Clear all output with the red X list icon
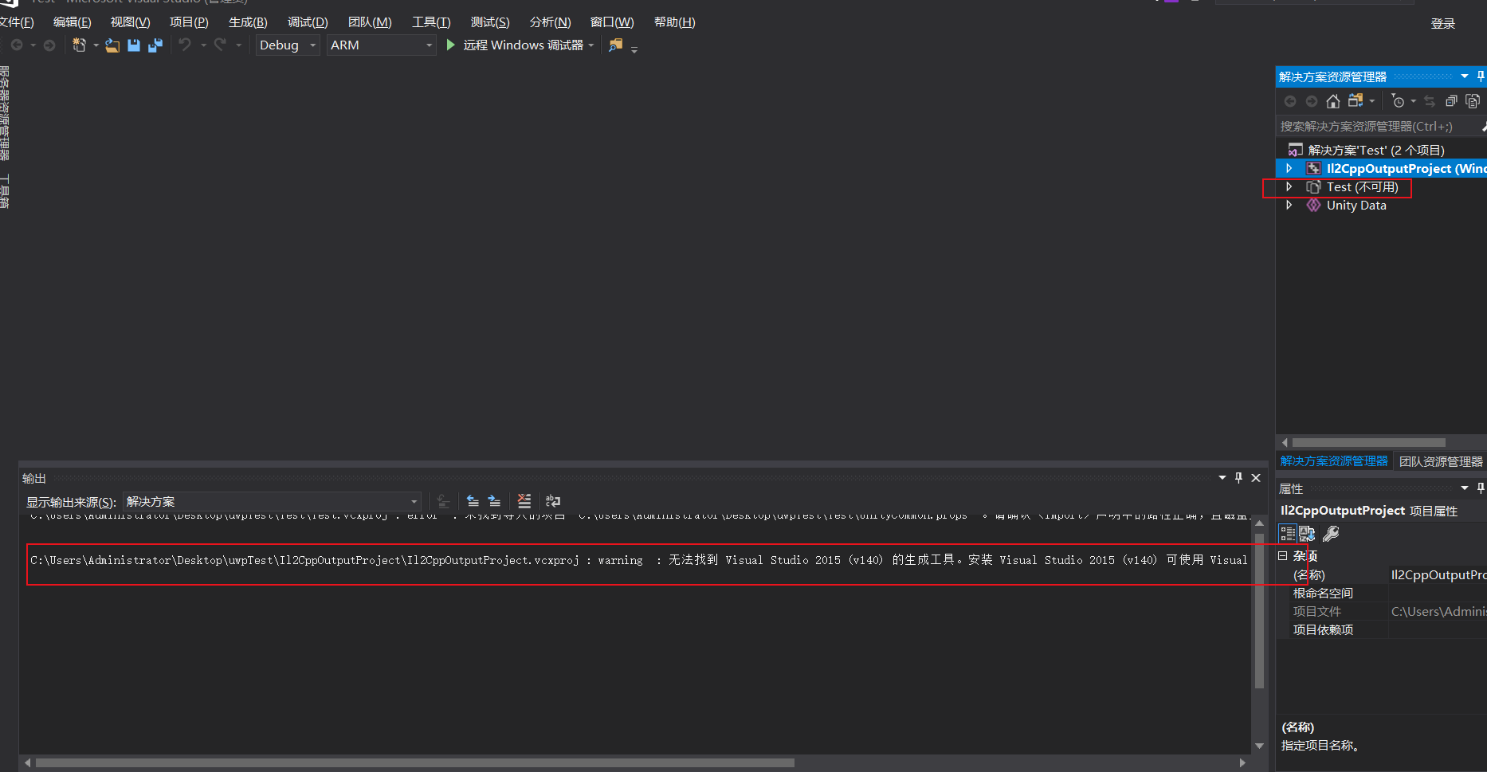This screenshot has width=1487, height=772. (524, 501)
